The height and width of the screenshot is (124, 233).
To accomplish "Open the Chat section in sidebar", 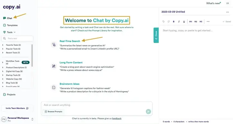I will [x=8, y=18].
